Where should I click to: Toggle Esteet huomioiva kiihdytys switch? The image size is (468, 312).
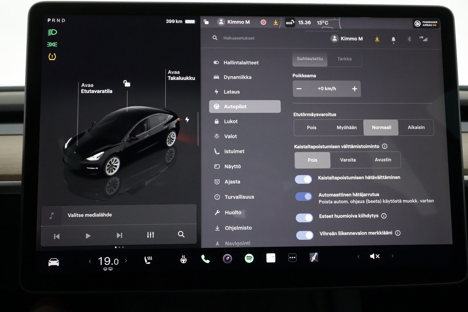pos(305,218)
